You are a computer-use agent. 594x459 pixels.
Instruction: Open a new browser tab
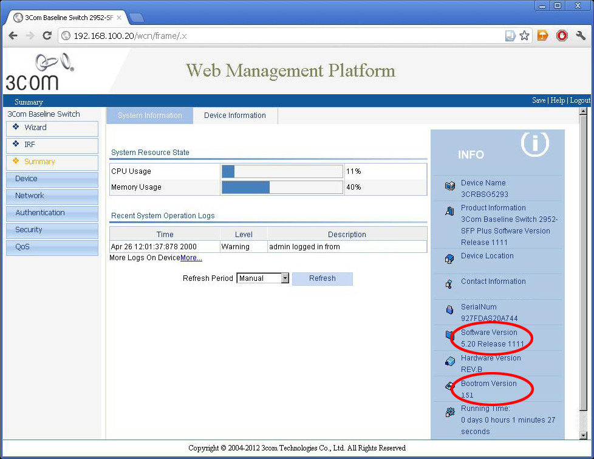click(x=137, y=17)
